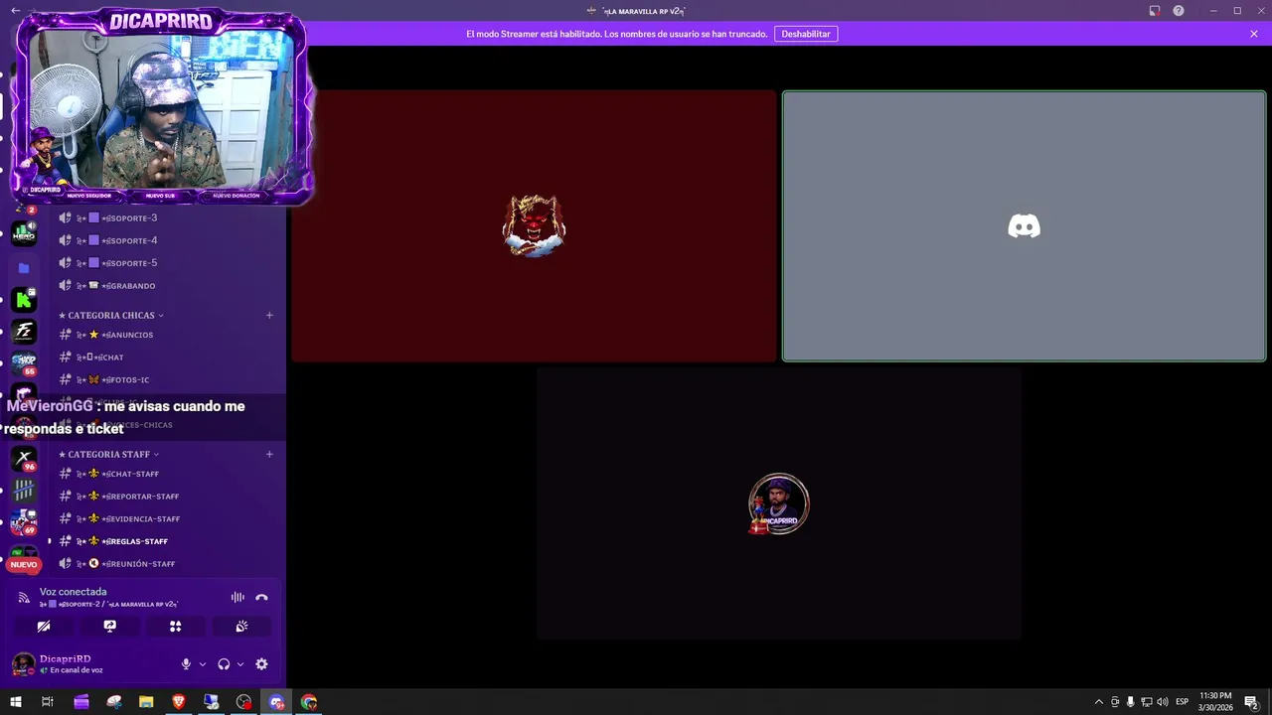Viewport: 1272px width, 715px height.
Task: Switch the ESP input language indicator
Action: point(1183,702)
